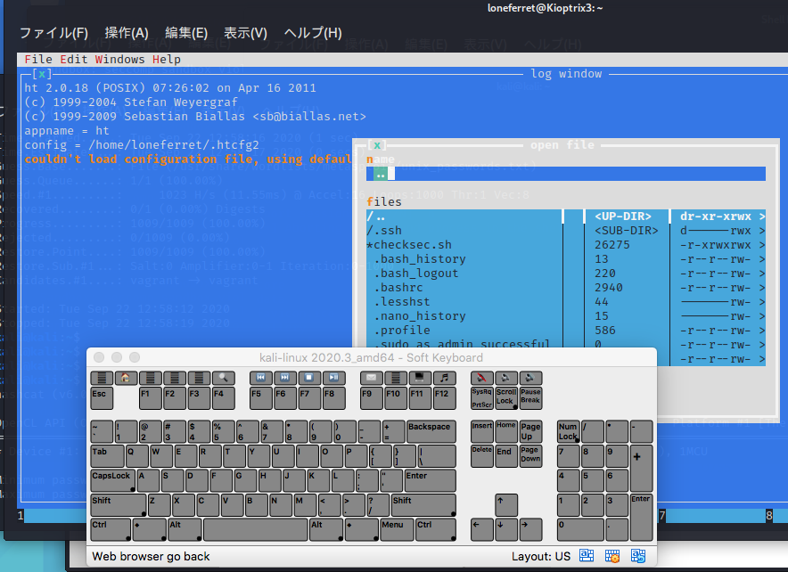Image resolution: width=788 pixels, height=572 pixels.
Task: Open the layout configuration icon with gear
Action: pyautogui.click(x=612, y=555)
